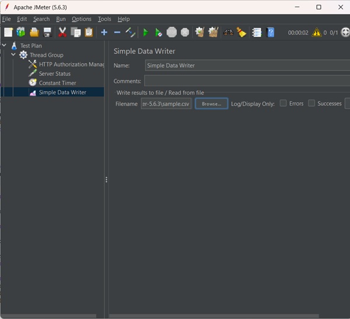Open the Edit menu

(22, 19)
